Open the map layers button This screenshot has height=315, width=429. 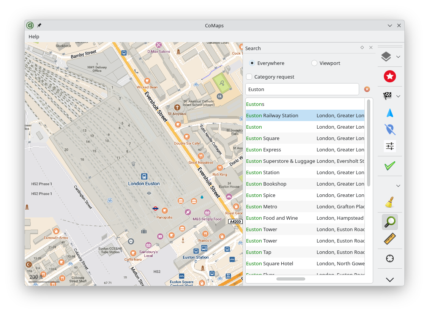click(x=386, y=57)
